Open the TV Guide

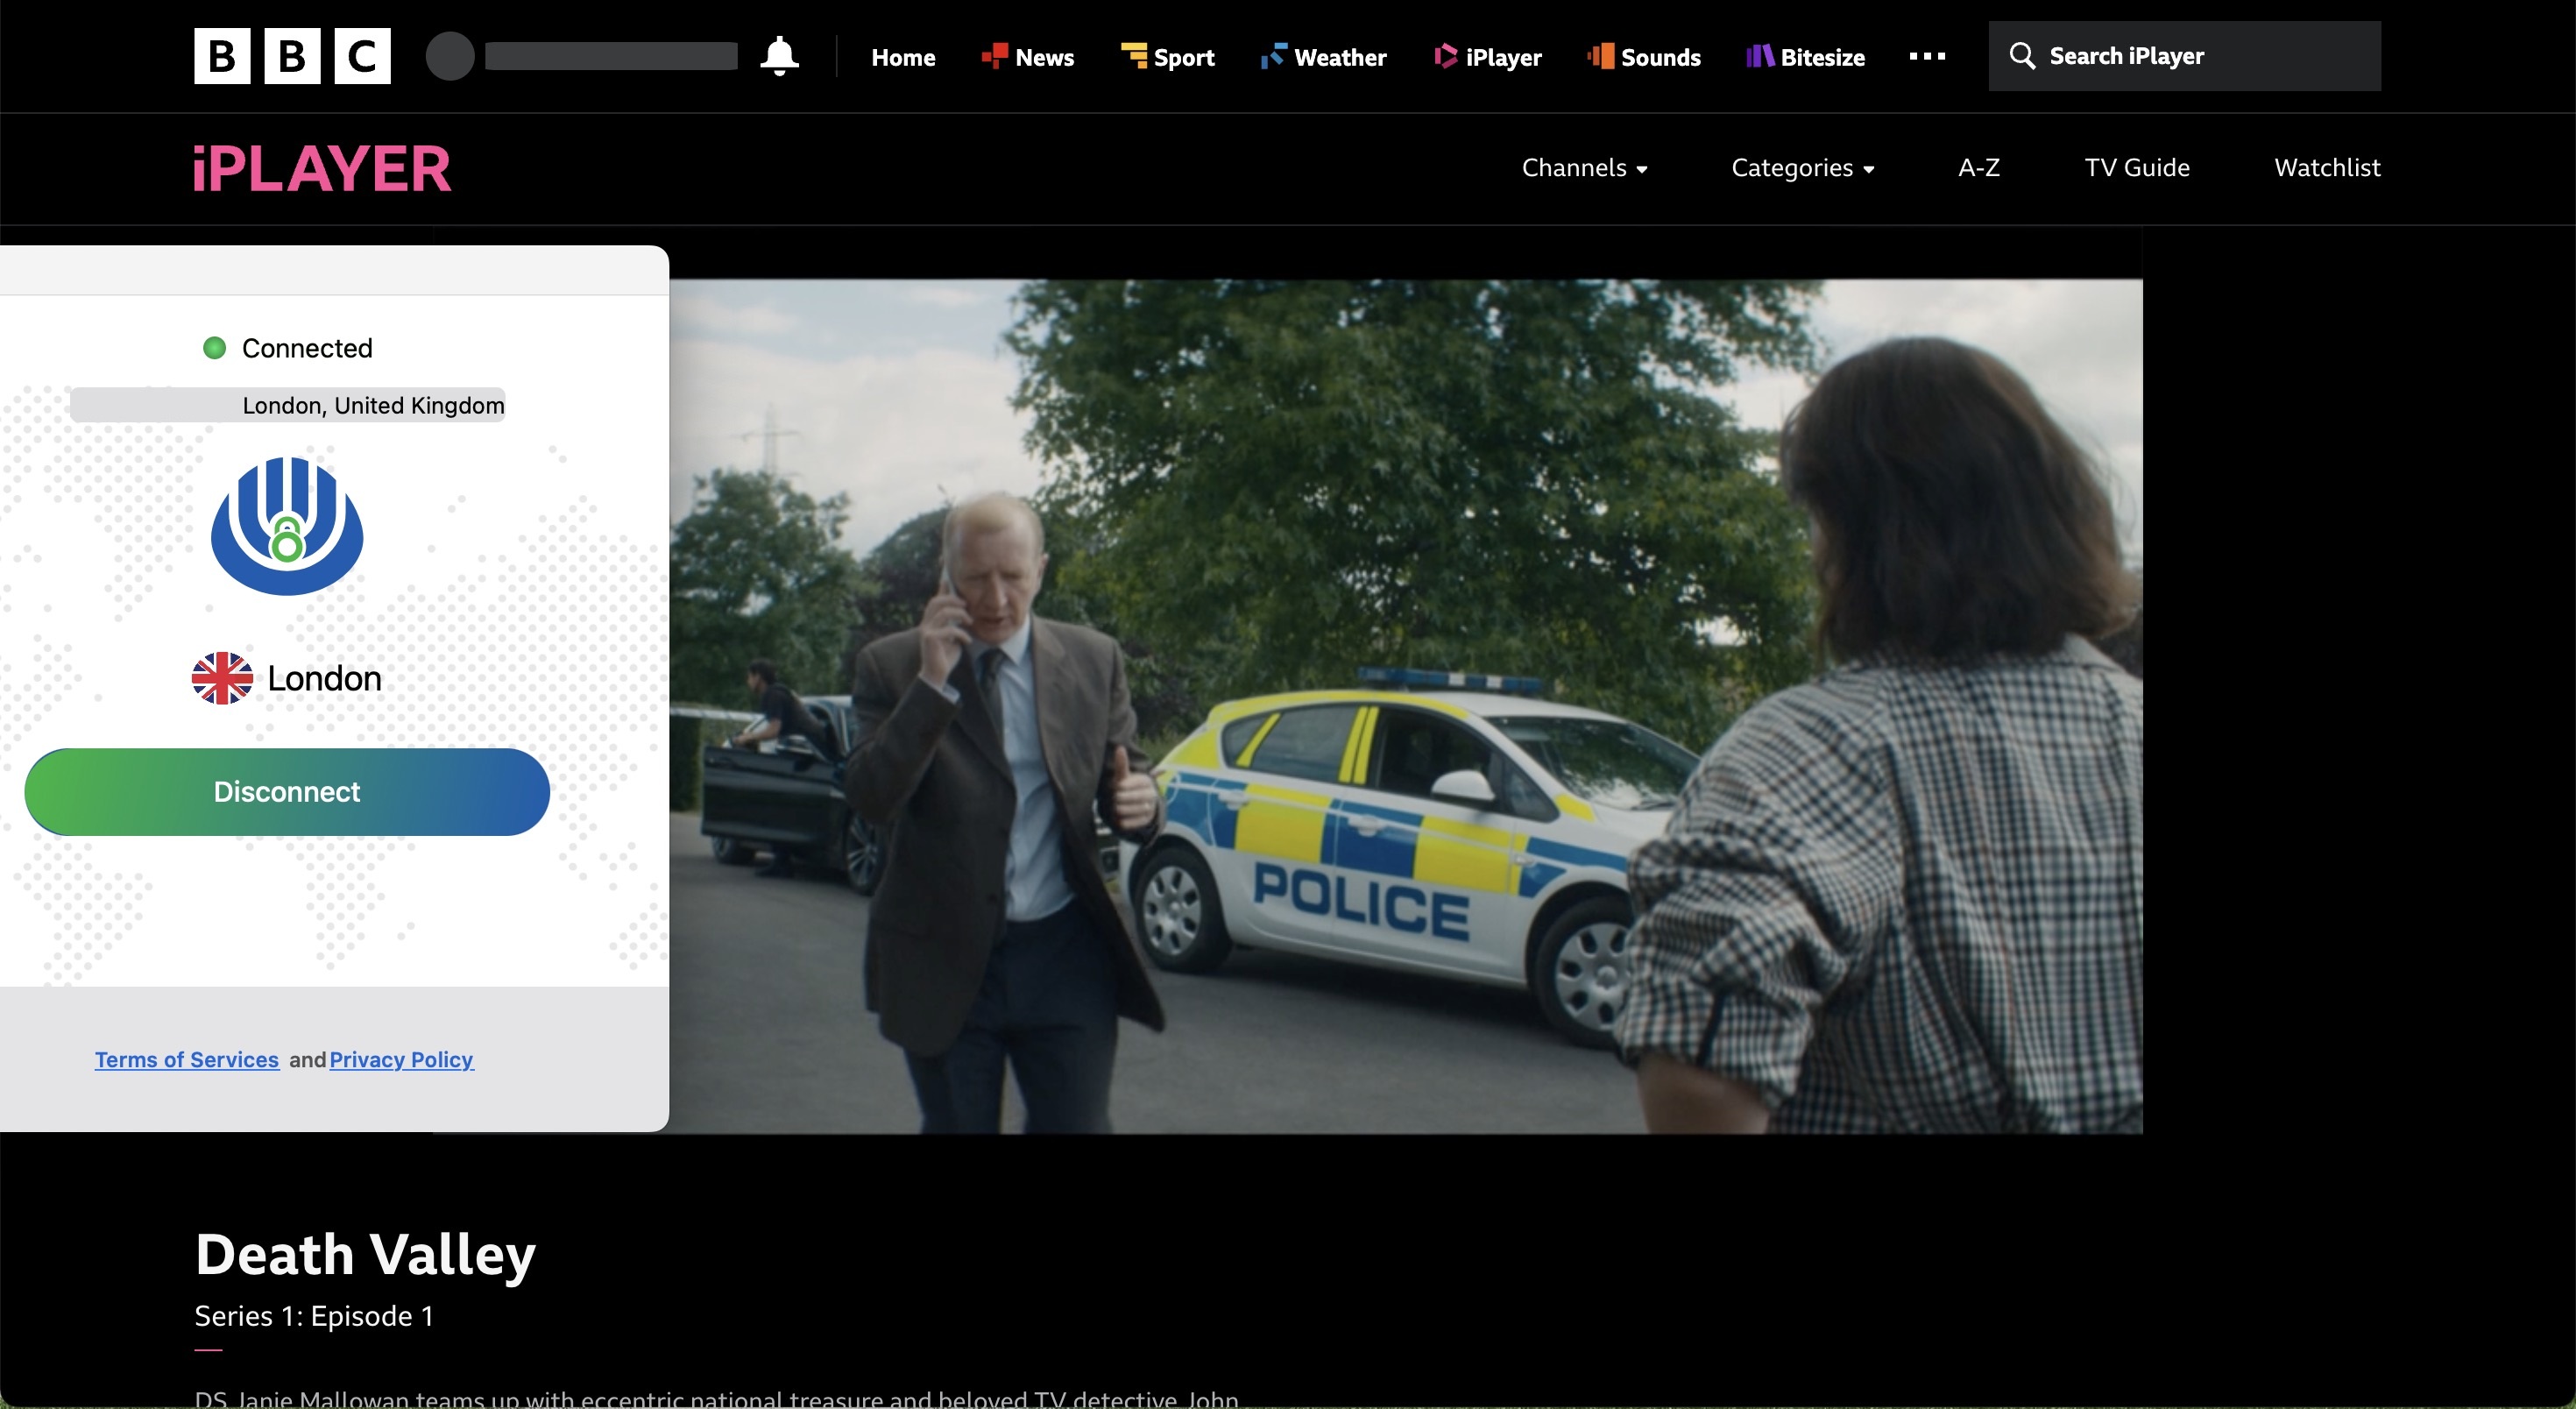point(2137,168)
